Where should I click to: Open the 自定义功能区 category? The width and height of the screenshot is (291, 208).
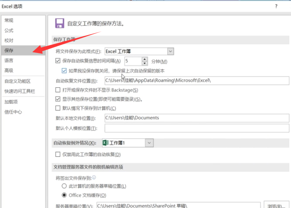coord(23,81)
